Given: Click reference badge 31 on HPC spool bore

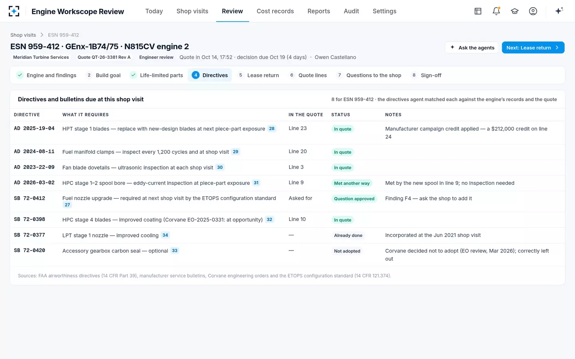Looking at the screenshot, I should (x=256, y=183).
